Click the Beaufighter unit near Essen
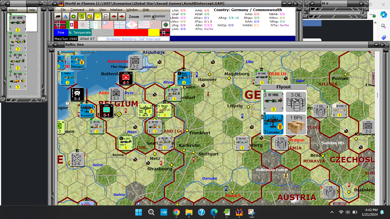The height and width of the screenshot is (219, 390). (184, 78)
